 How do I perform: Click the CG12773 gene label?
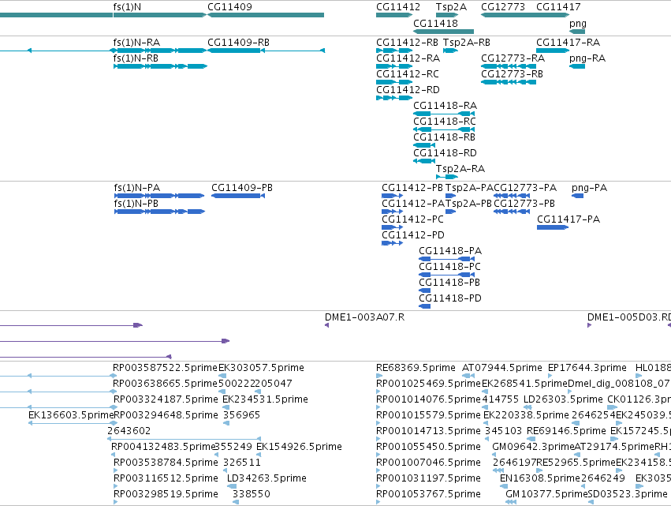pyautogui.click(x=503, y=7)
